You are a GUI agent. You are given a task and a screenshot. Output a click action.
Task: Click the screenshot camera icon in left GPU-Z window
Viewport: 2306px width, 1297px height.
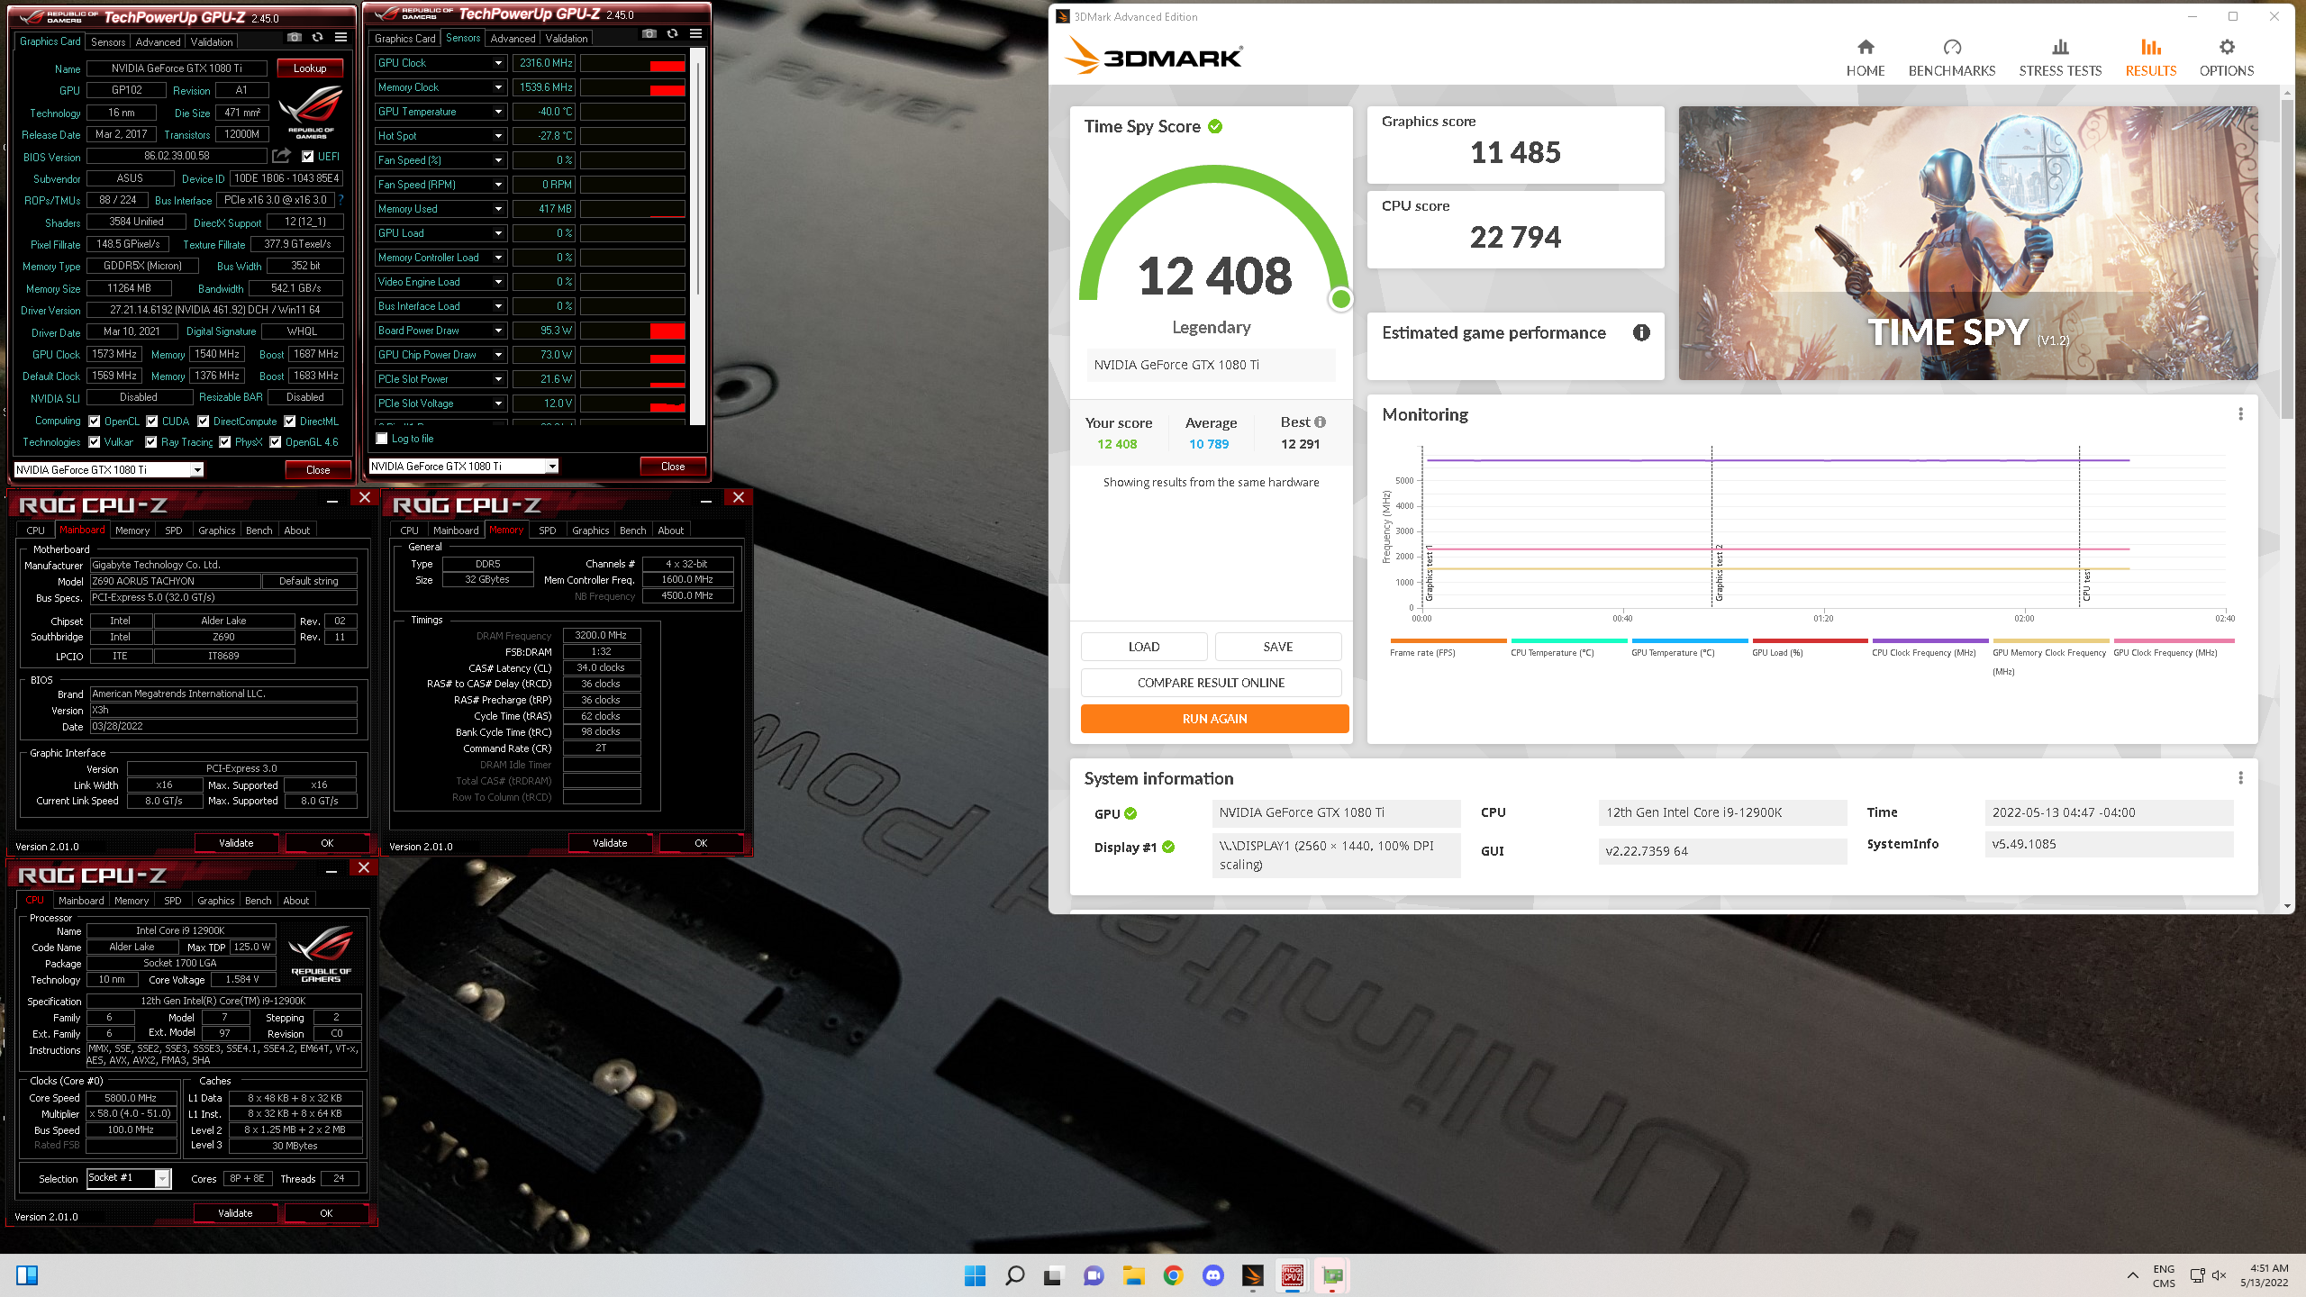coord(295,38)
